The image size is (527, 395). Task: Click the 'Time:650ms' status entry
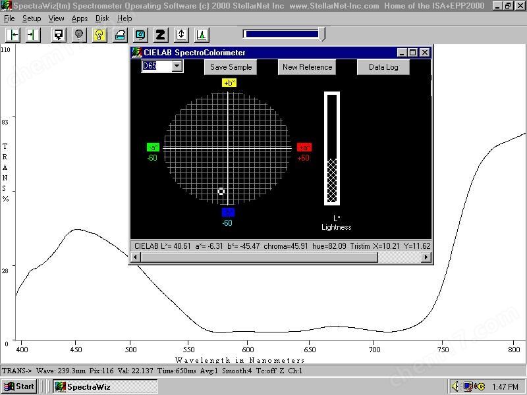(177, 371)
